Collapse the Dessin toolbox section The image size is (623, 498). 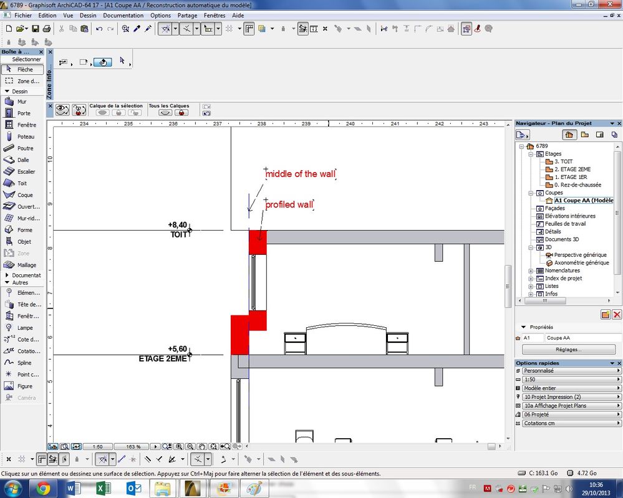point(7,91)
